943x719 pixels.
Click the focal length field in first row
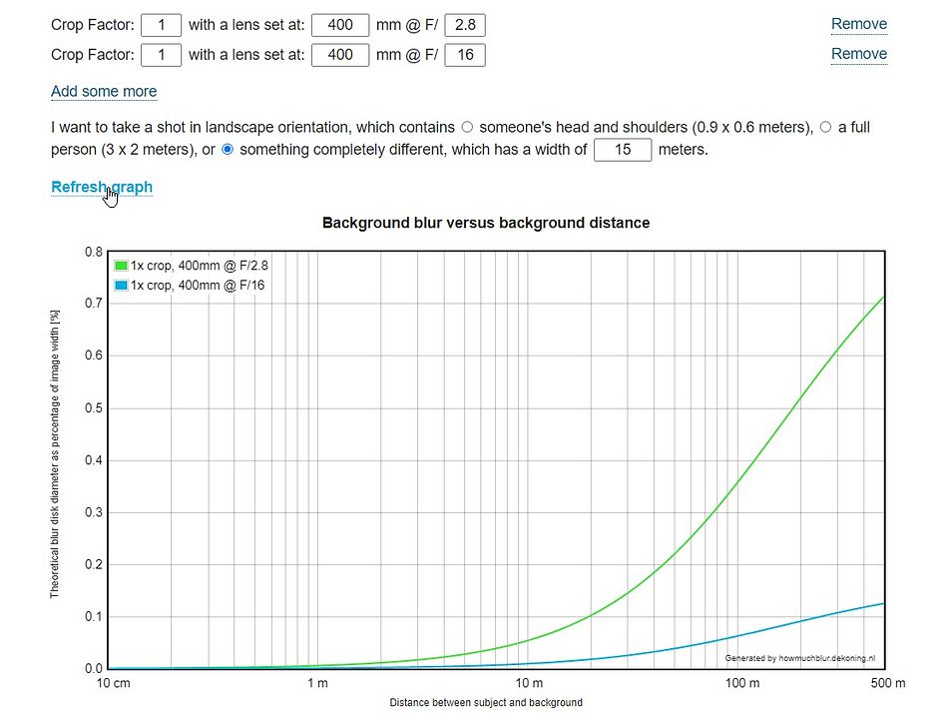click(x=340, y=25)
